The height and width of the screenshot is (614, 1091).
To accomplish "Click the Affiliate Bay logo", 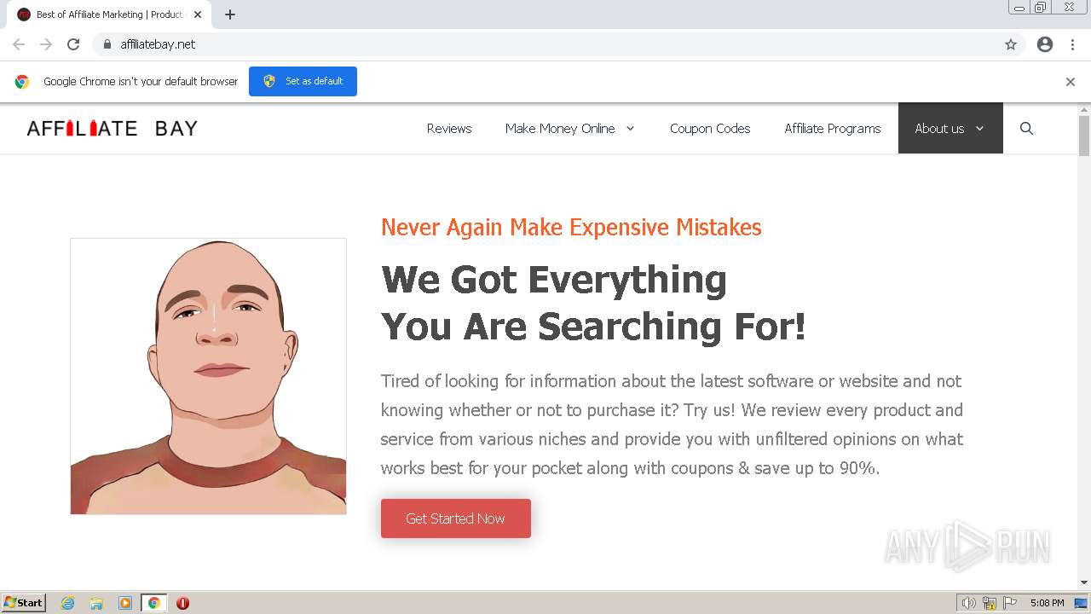I will pyautogui.click(x=113, y=129).
